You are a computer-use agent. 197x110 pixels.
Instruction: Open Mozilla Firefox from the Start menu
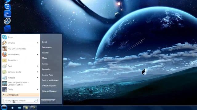tap(20, 54)
